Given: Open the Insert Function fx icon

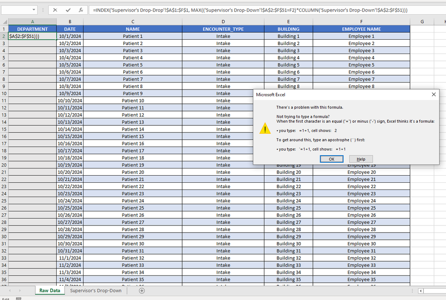Looking at the screenshot, I should pos(81,10).
